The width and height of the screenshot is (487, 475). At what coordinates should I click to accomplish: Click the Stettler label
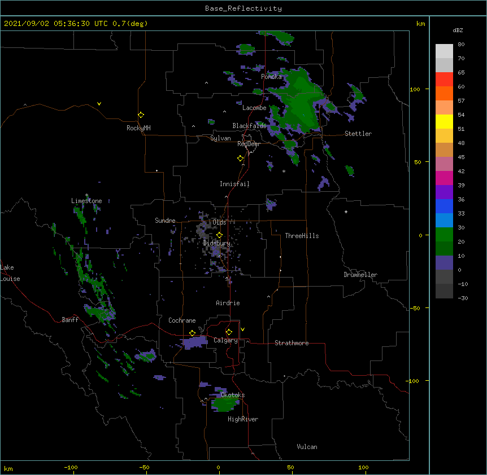click(x=358, y=134)
